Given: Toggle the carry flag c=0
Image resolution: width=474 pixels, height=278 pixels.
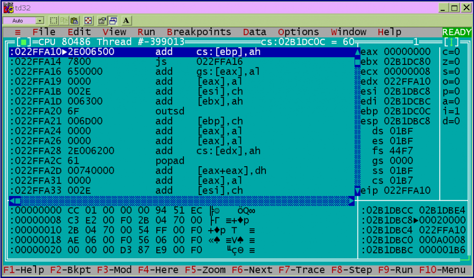Looking at the screenshot, I should (451, 52).
